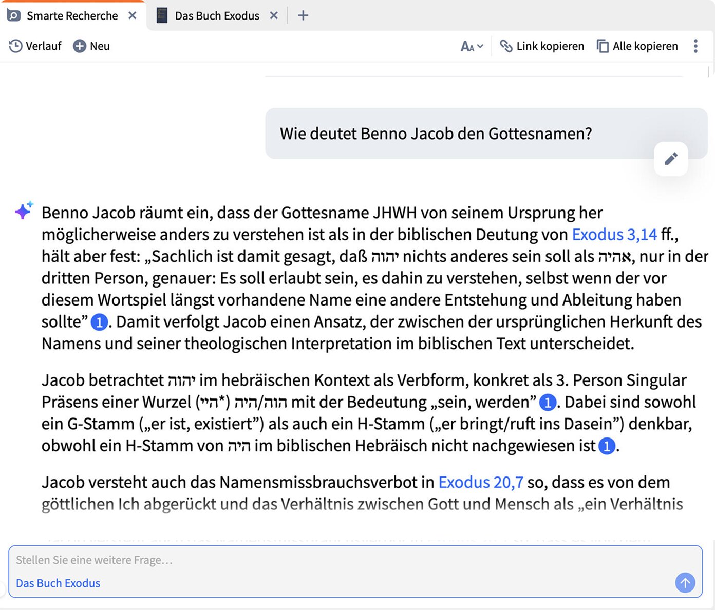Image resolution: width=715 pixels, height=610 pixels.
Task: Click the Verlauf clock icon
Action: pos(15,46)
